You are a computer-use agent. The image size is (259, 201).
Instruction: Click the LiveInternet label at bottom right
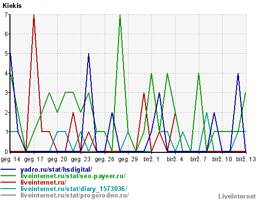(237, 197)
